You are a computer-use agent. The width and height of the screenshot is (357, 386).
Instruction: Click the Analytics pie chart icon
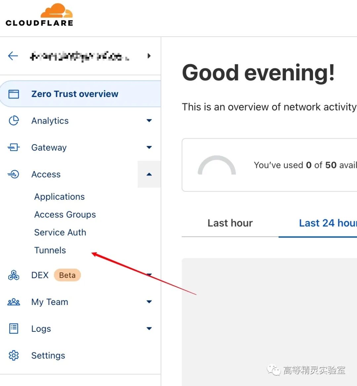click(14, 121)
